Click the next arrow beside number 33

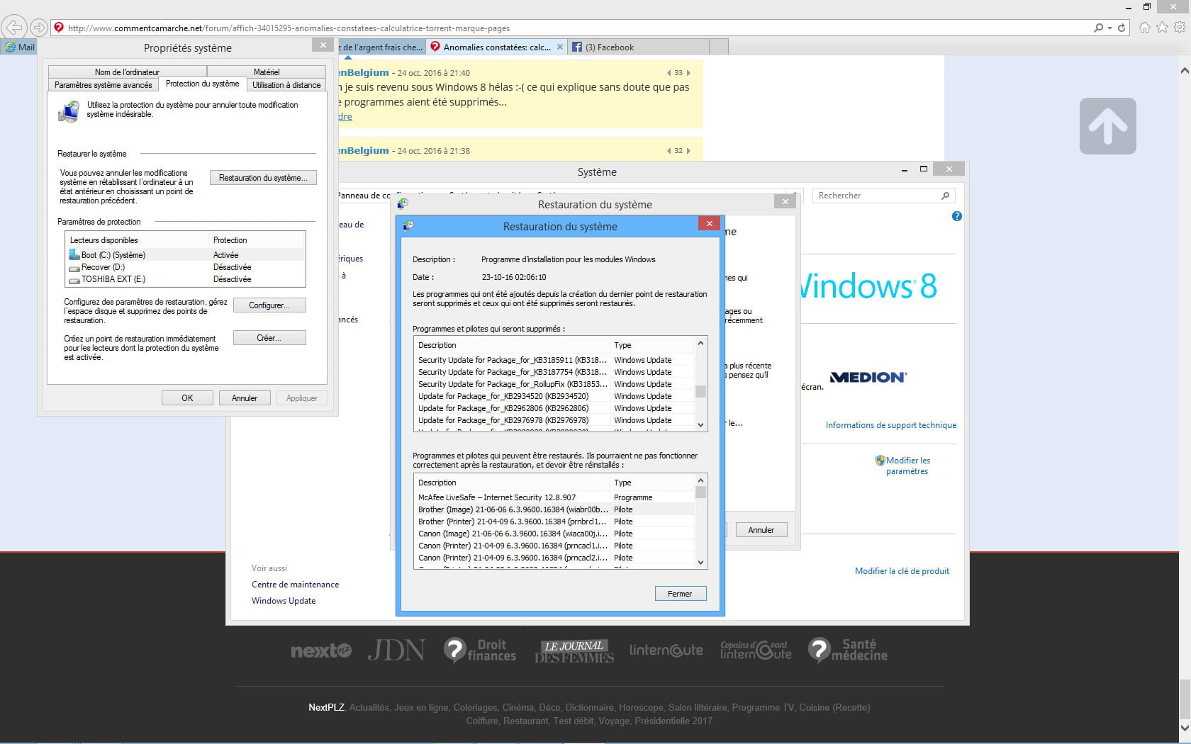point(688,73)
